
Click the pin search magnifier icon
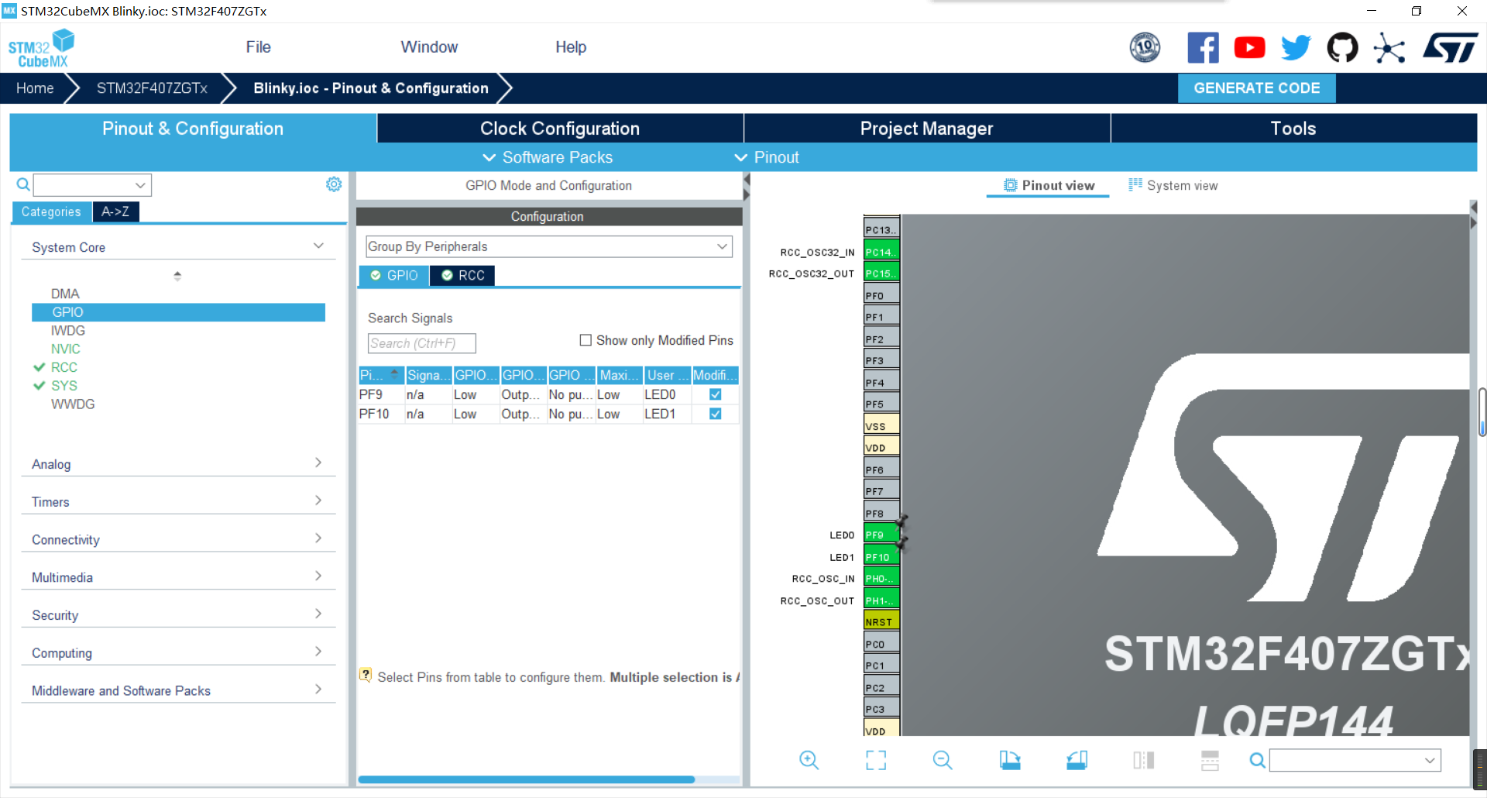[x=1258, y=760]
